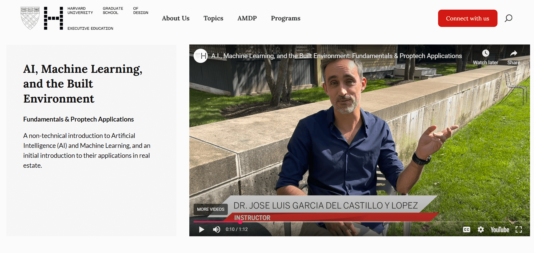534x253 pixels.
Task: Click the 'Fundamentals & Proptech Applications' subtitle
Action: [78, 119]
